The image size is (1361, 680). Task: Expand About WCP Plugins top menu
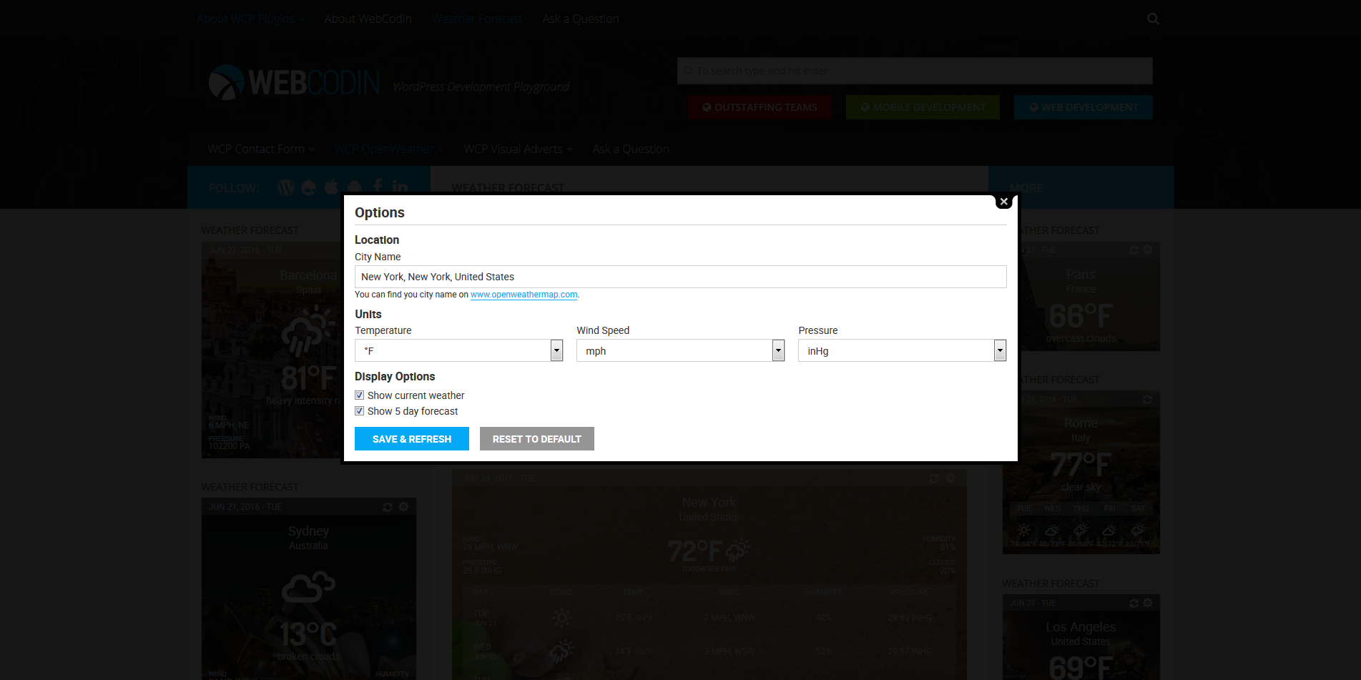tap(250, 19)
